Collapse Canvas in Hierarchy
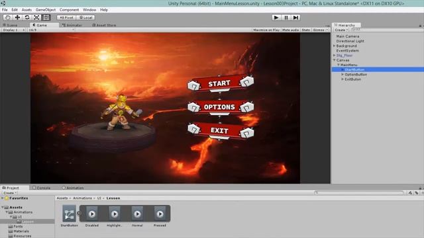Image resolution: width=424 pixels, height=238 pixels. 334,60
